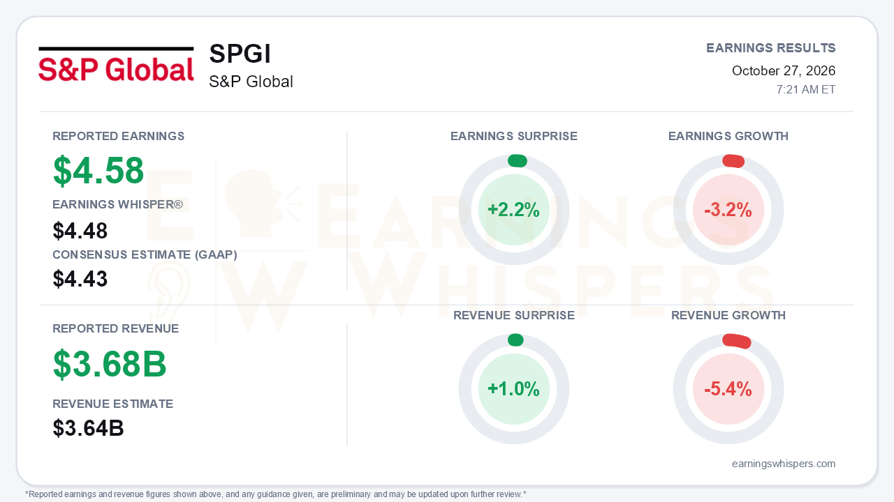Click the Earnings Surprise heading
894x502 pixels.
point(514,136)
